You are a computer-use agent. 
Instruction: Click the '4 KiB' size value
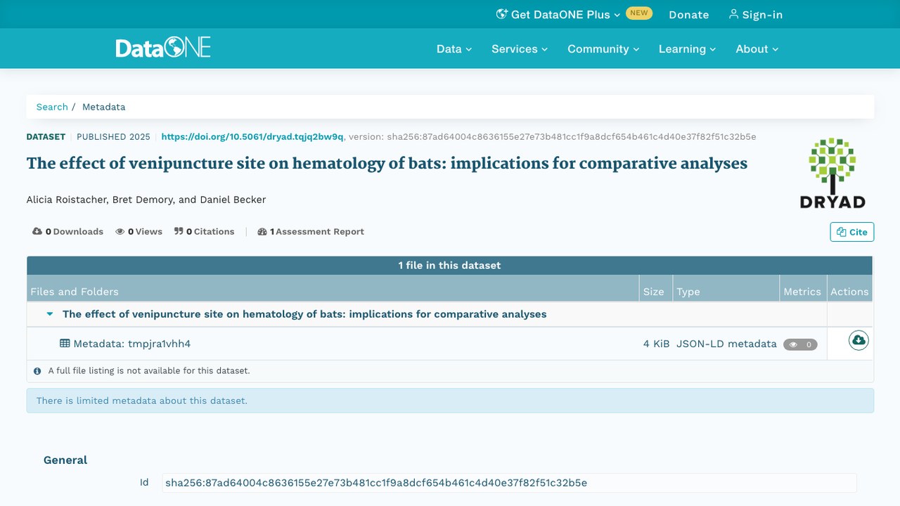tap(656, 344)
